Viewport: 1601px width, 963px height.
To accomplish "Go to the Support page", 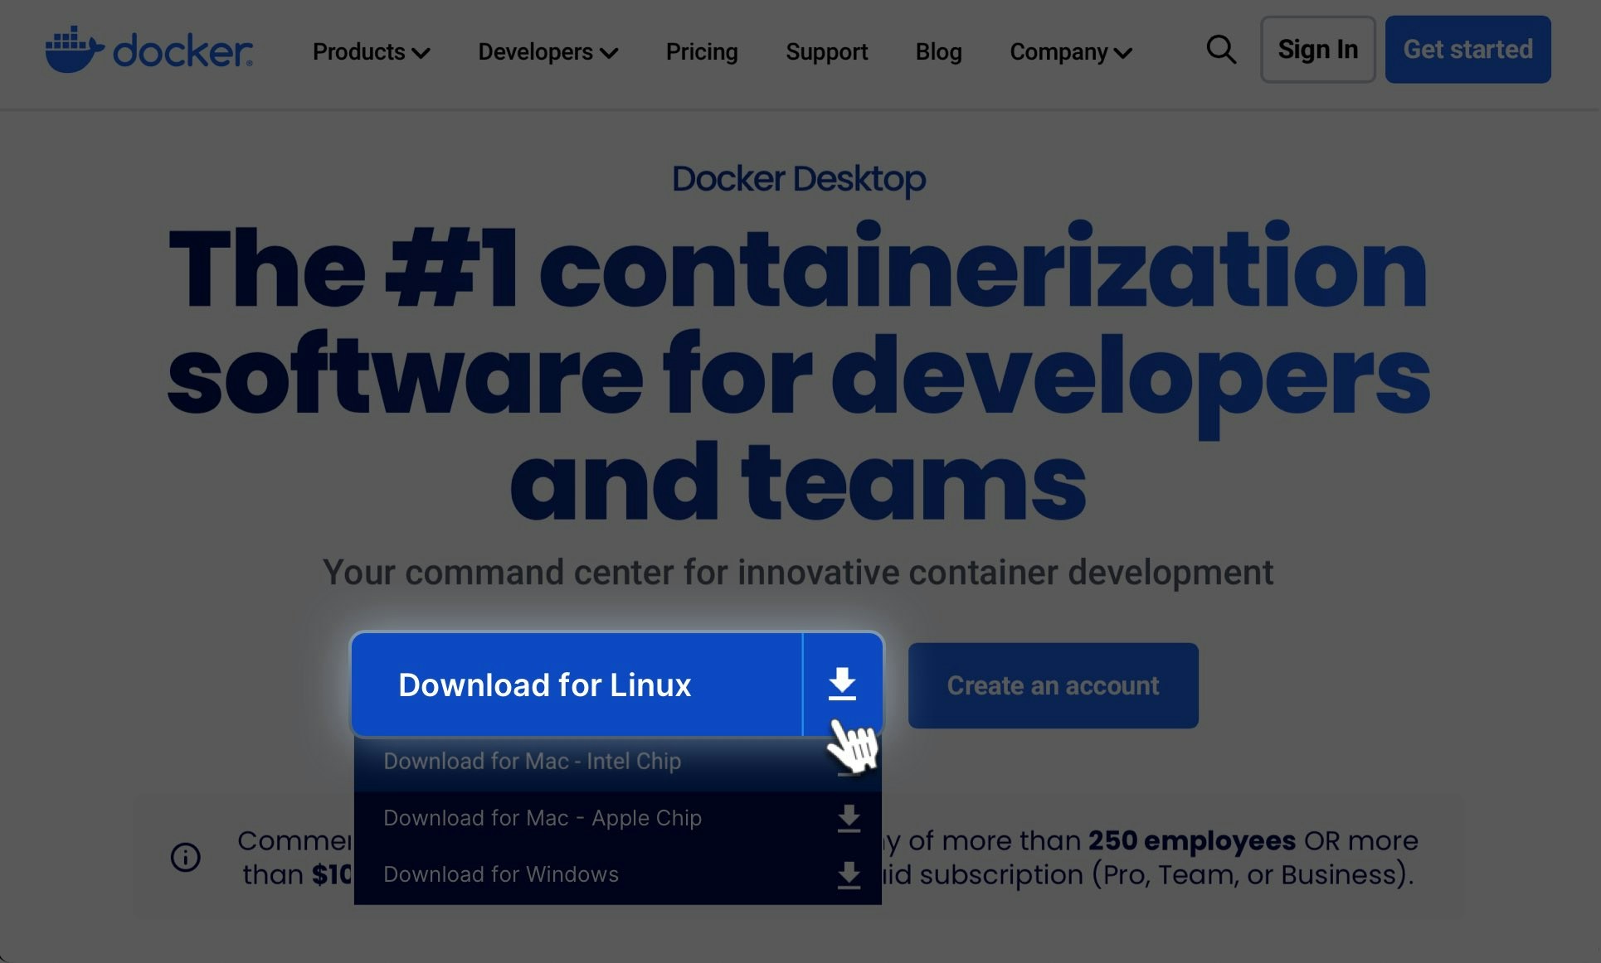I will point(826,52).
